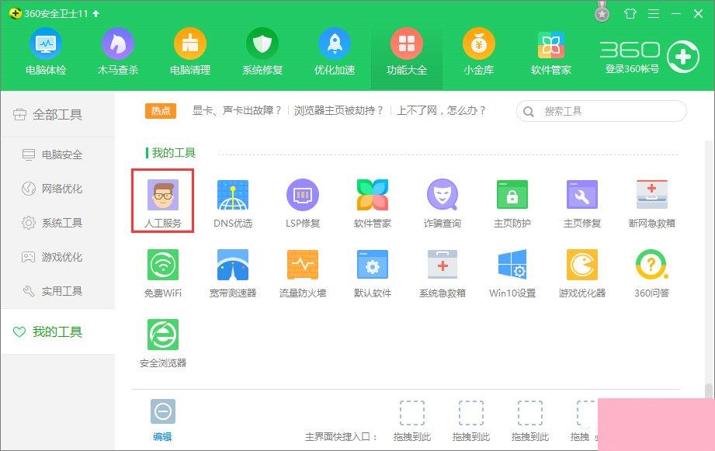Launch the 安全浏览器 tool

point(163,343)
